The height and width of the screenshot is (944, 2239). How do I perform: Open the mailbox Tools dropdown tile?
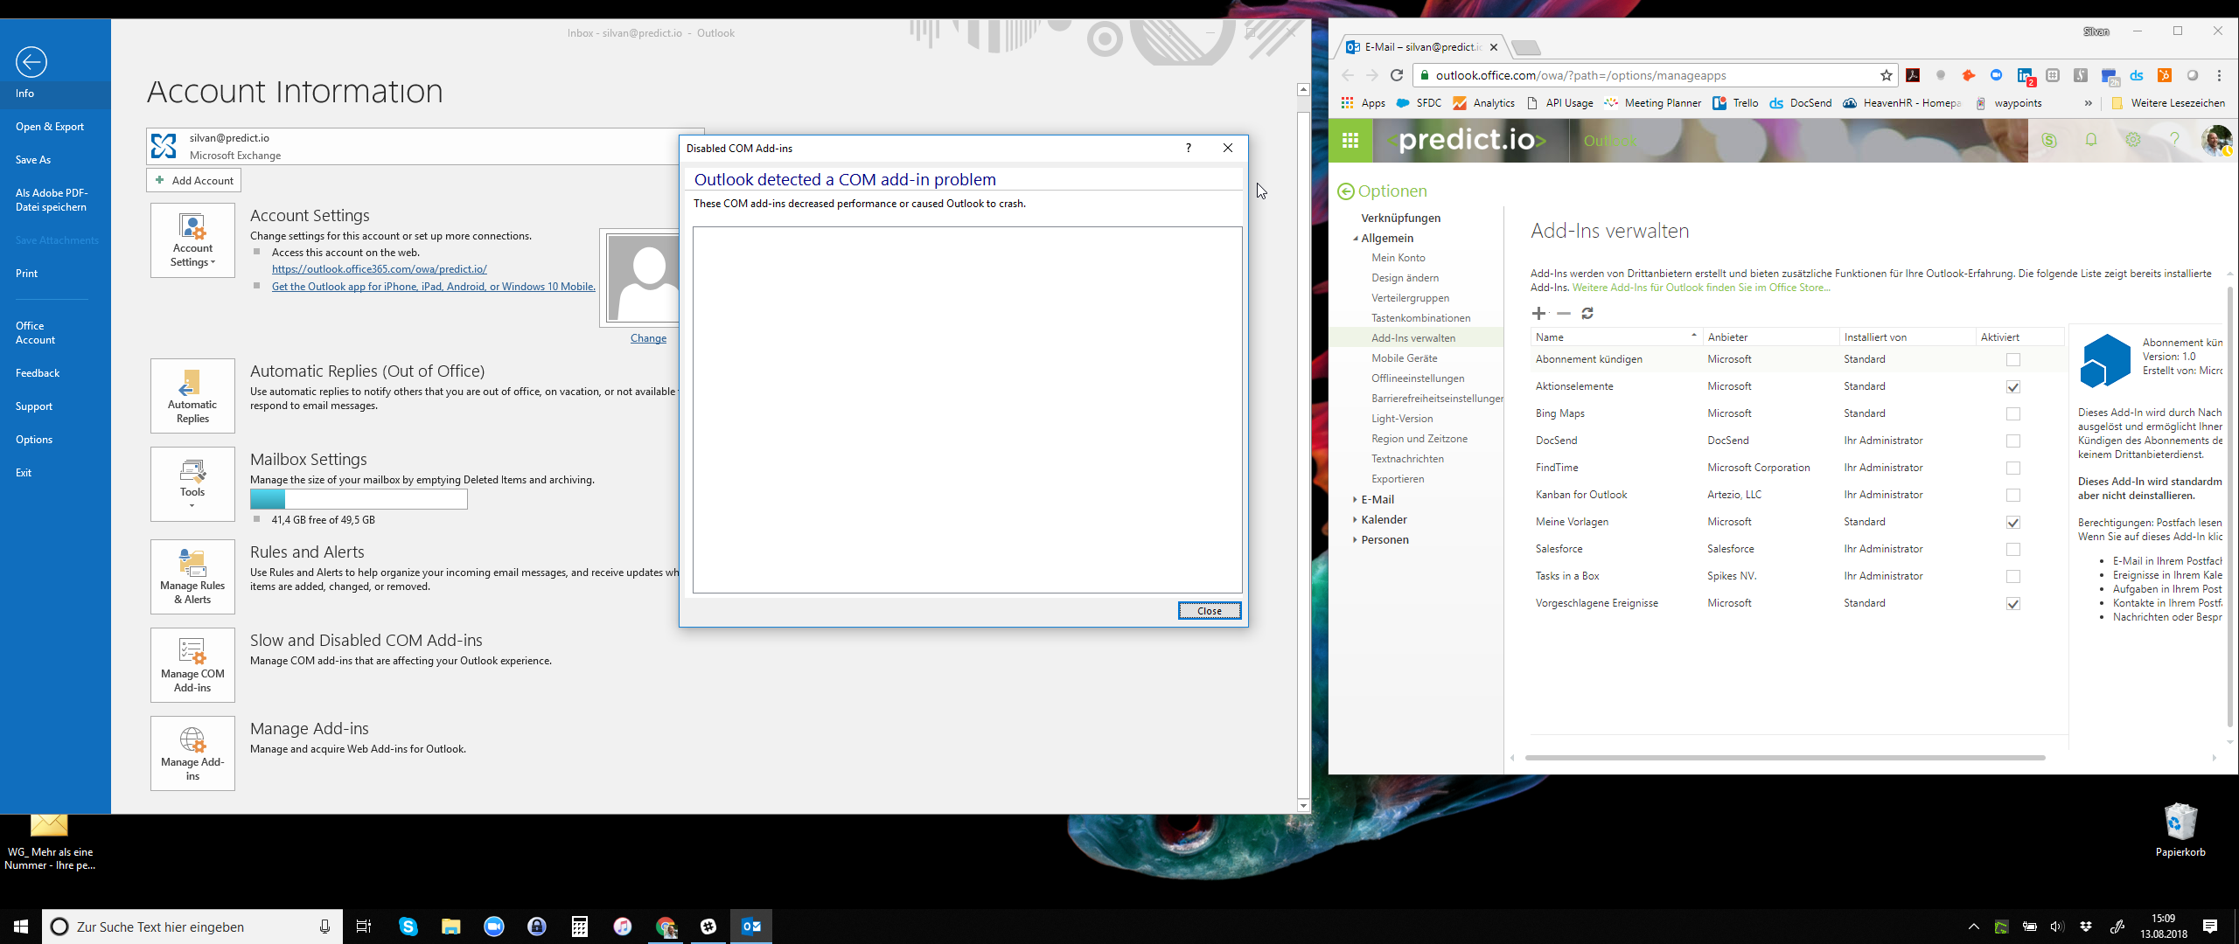[x=192, y=484]
